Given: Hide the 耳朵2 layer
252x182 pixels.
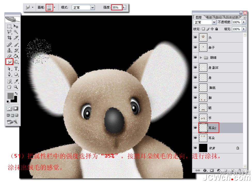Looking at the screenshot, I should pyautogui.click(x=195, y=128).
